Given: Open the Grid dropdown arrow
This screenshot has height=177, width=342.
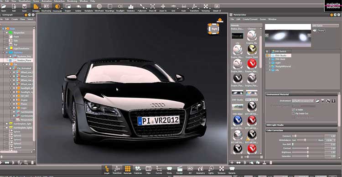Looking at the screenshot, I should (178, 8).
